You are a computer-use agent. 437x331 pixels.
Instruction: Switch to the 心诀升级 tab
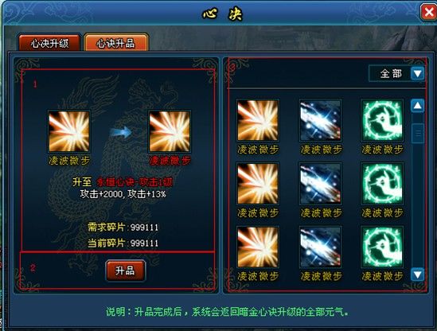pyautogui.click(x=49, y=43)
